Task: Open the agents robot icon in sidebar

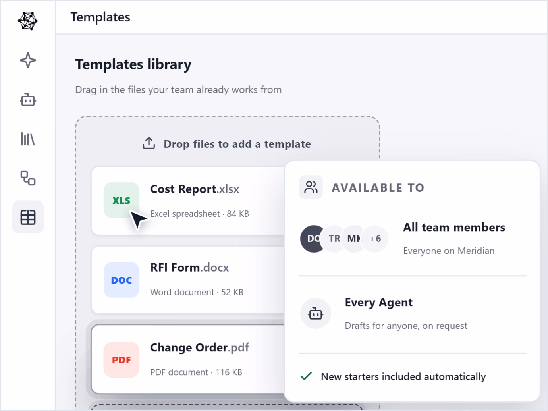Action: pyautogui.click(x=28, y=100)
